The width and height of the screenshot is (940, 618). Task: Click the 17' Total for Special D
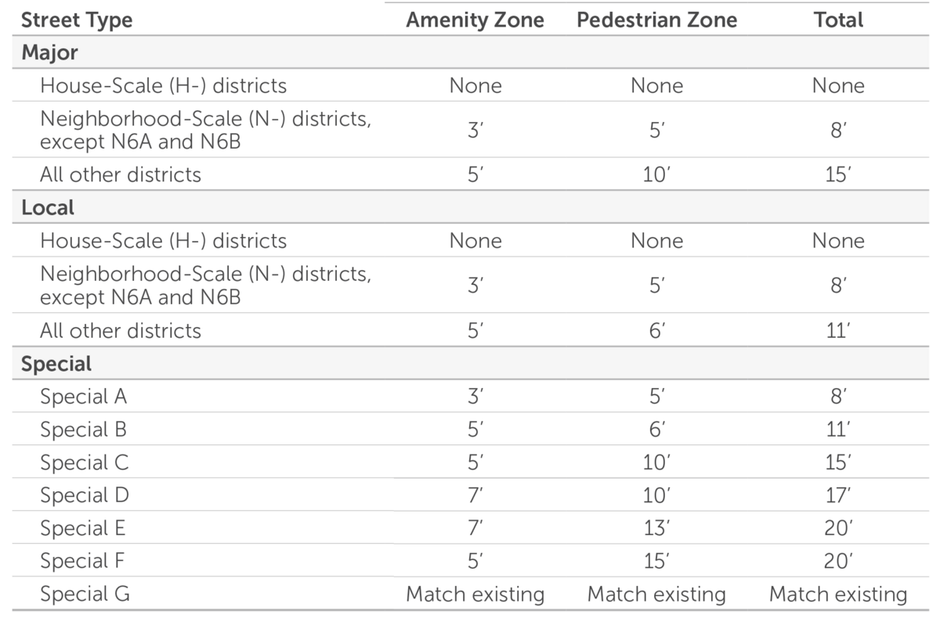click(837, 495)
